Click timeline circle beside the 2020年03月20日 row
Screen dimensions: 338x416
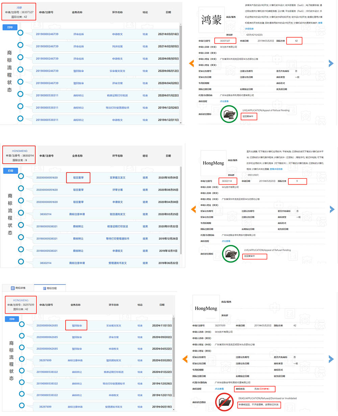(x=22, y=359)
